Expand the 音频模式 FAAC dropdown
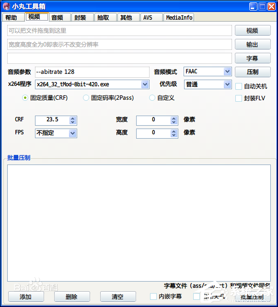The image size is (278, 307). point(227,71)
